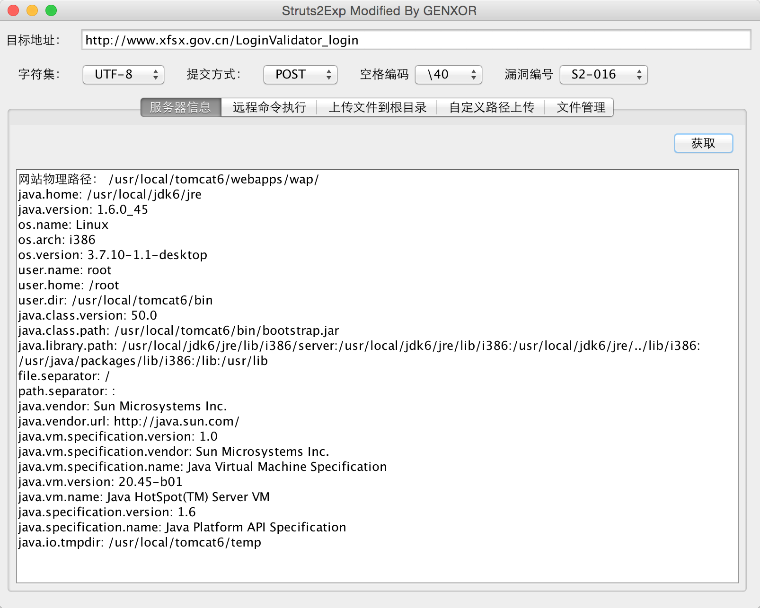Click the 'java.vm.version: 20.45-b01' line
This screenshot has width=760, height=608.
tap(100, 482)
